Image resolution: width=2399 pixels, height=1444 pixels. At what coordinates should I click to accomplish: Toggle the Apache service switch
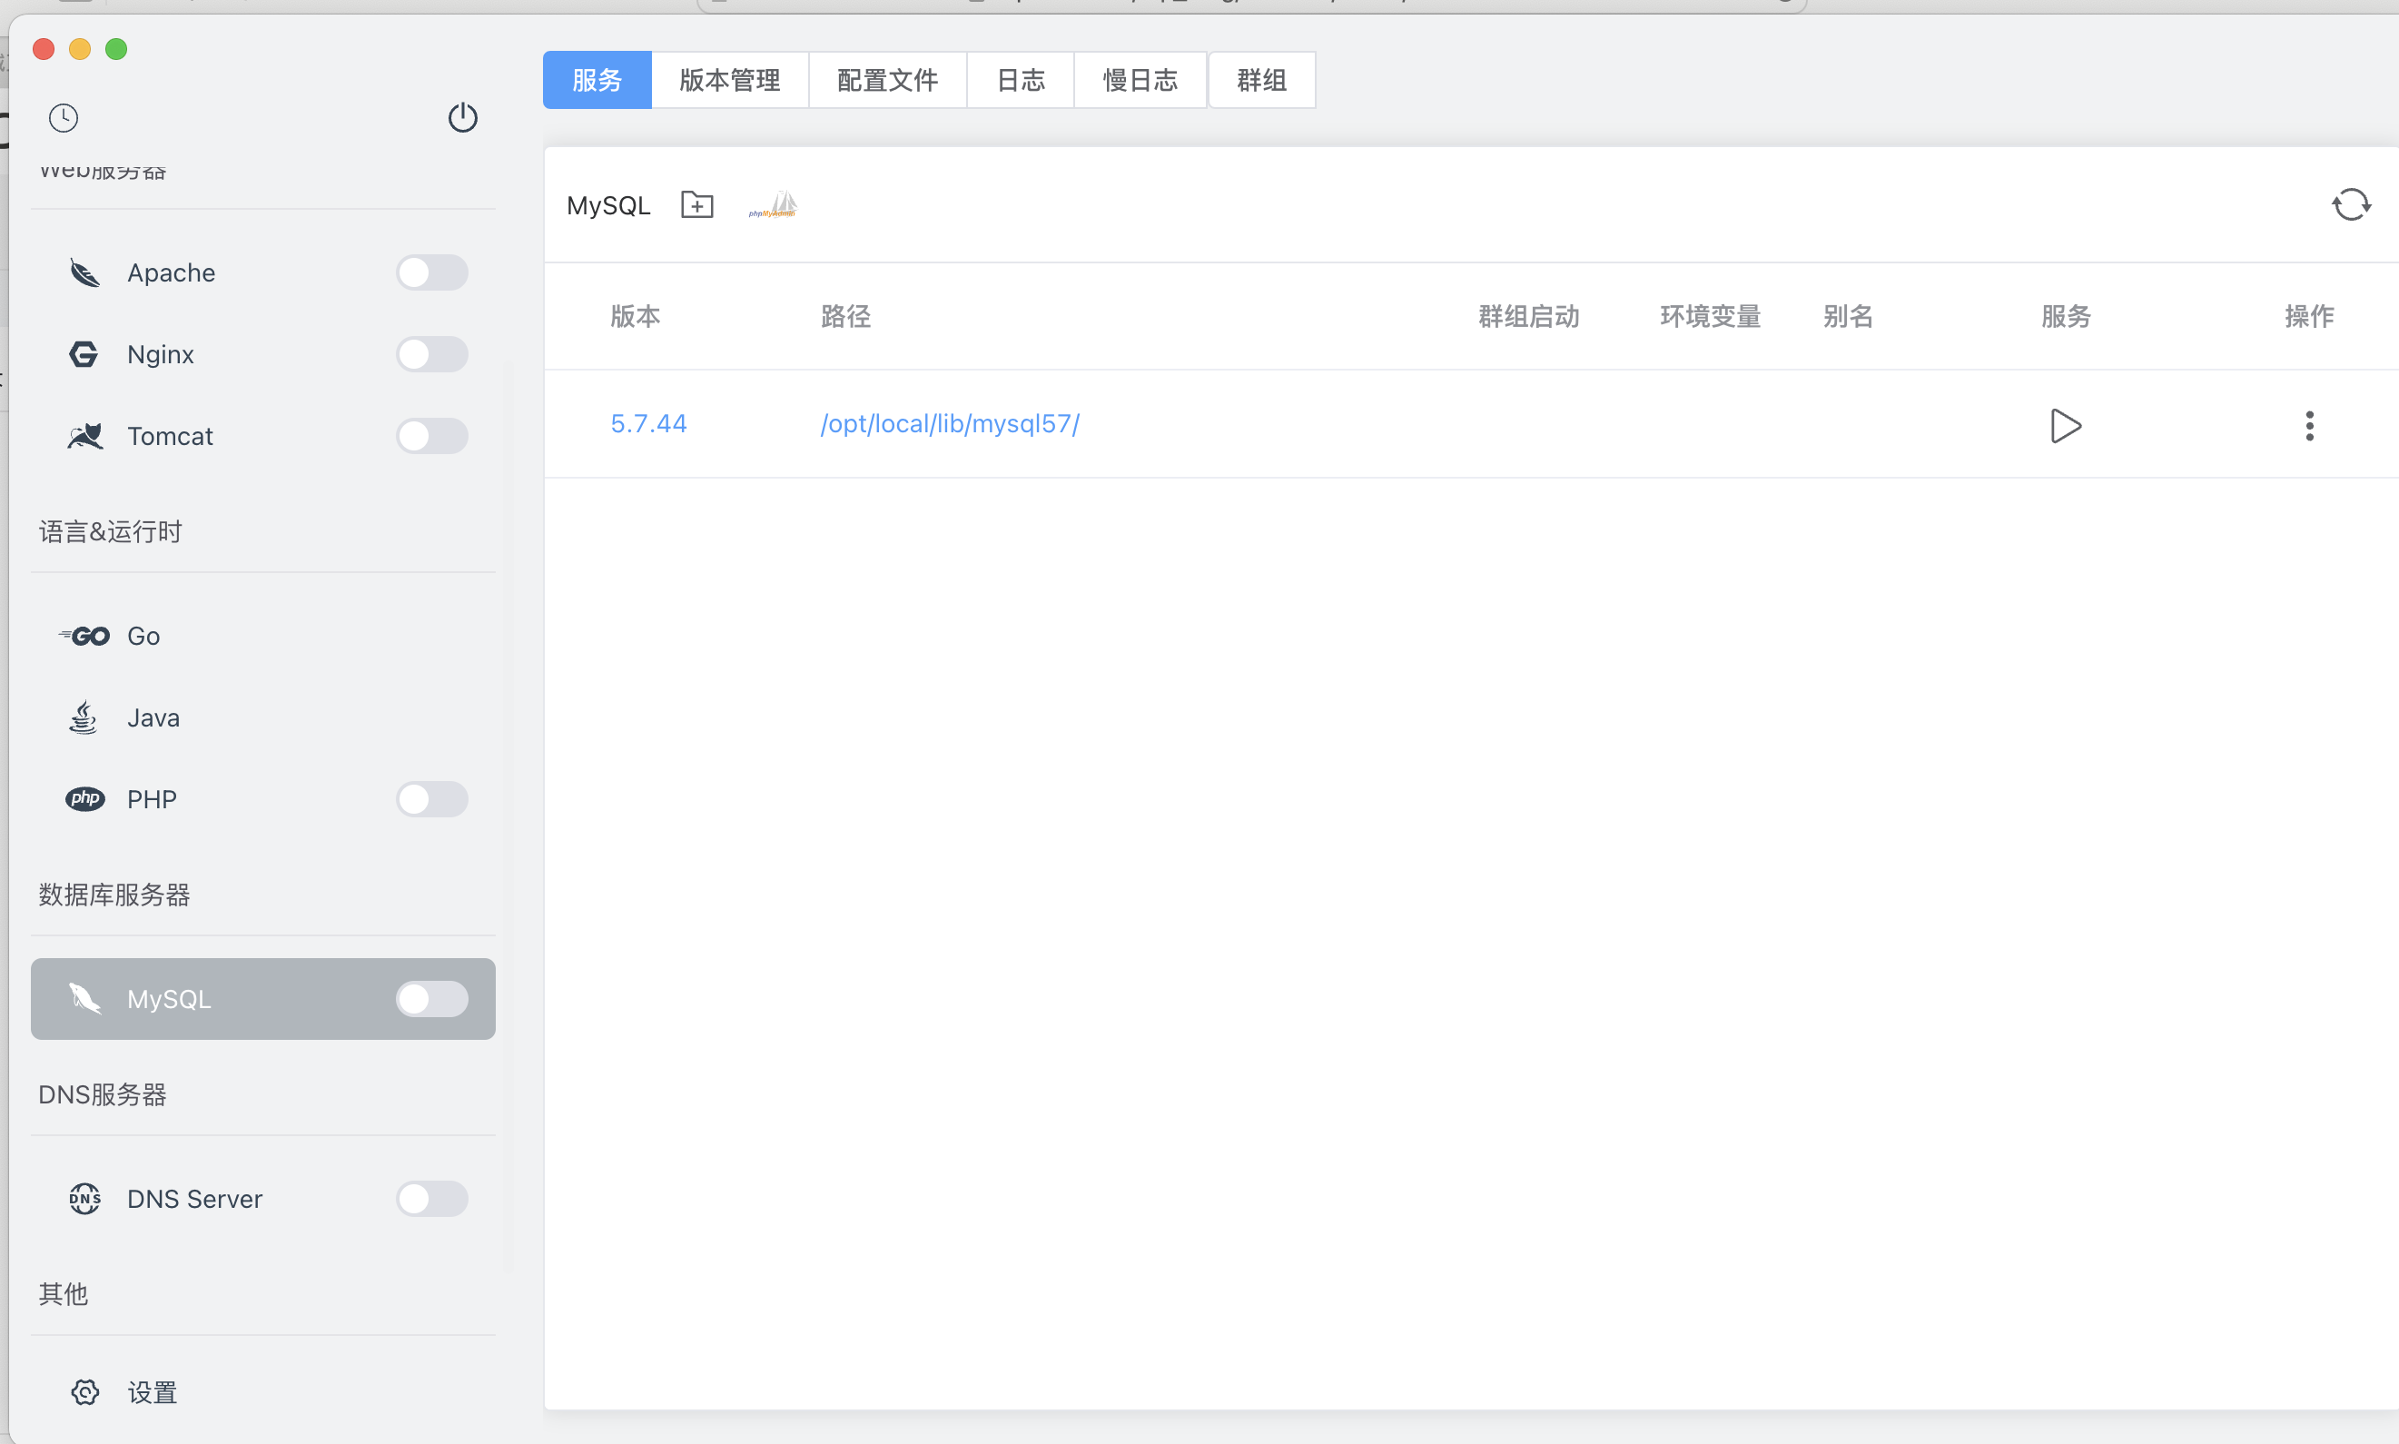point(432,273)
